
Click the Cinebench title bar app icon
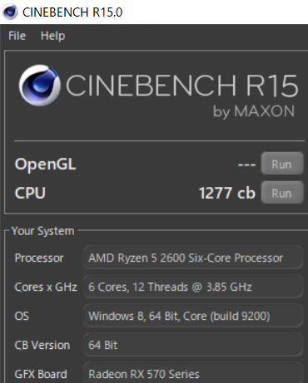pyautogui.click(x=10, y=12)
